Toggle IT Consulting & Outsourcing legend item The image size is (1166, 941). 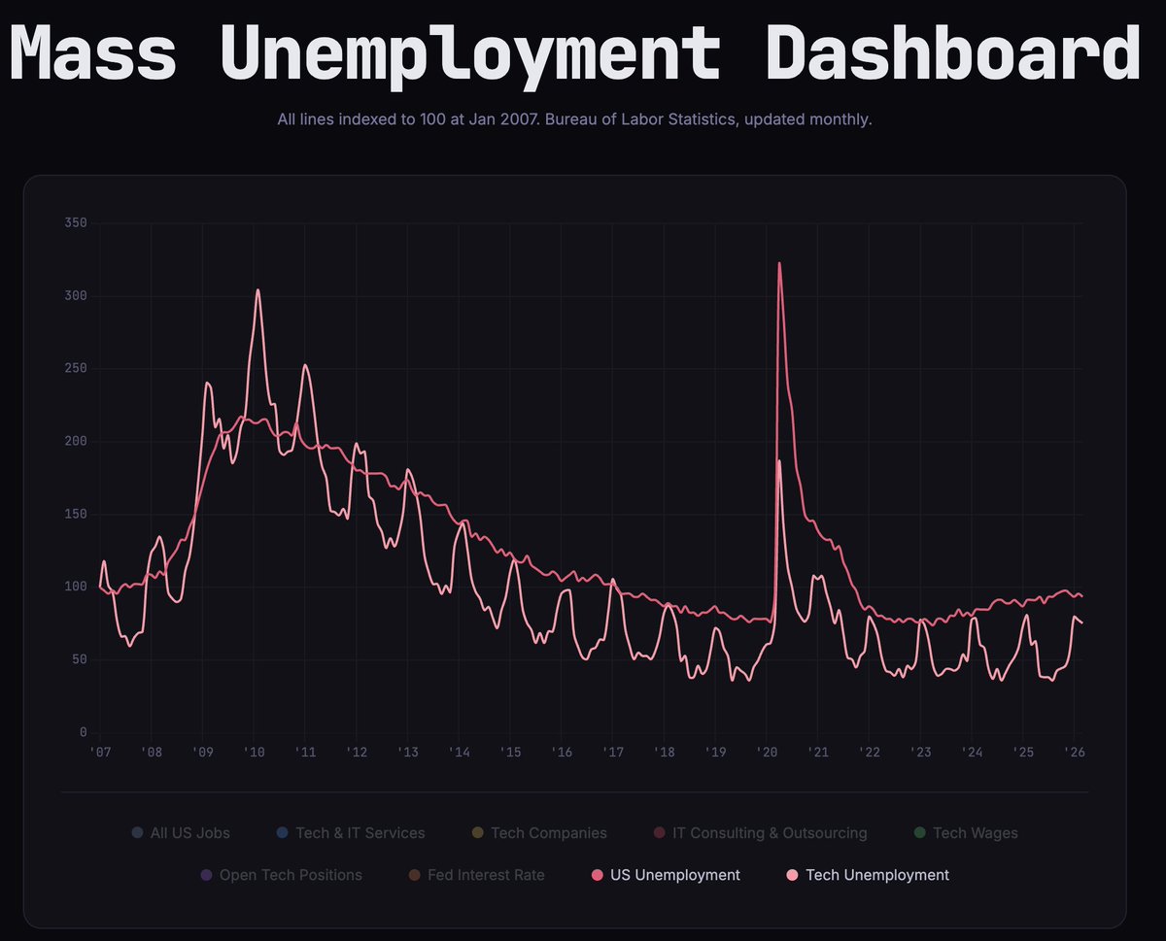coord(761,832)
